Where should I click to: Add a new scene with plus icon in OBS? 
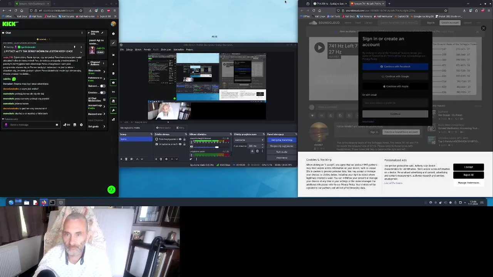[x=121, y=159]
